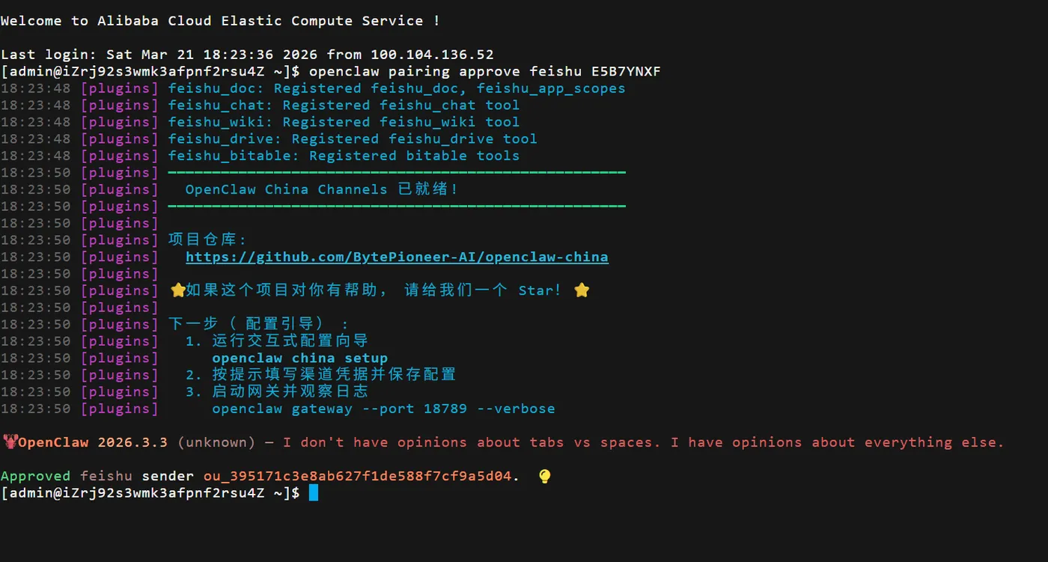Click the star emoji before 如果这个项目
Image resolution: width=1048 pixels, height=562 pixels.
(x=177, y=290)
